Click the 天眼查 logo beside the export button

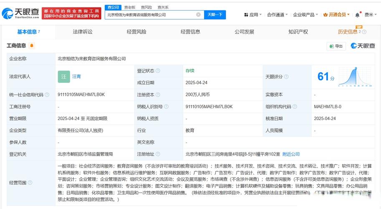(363, 46)
